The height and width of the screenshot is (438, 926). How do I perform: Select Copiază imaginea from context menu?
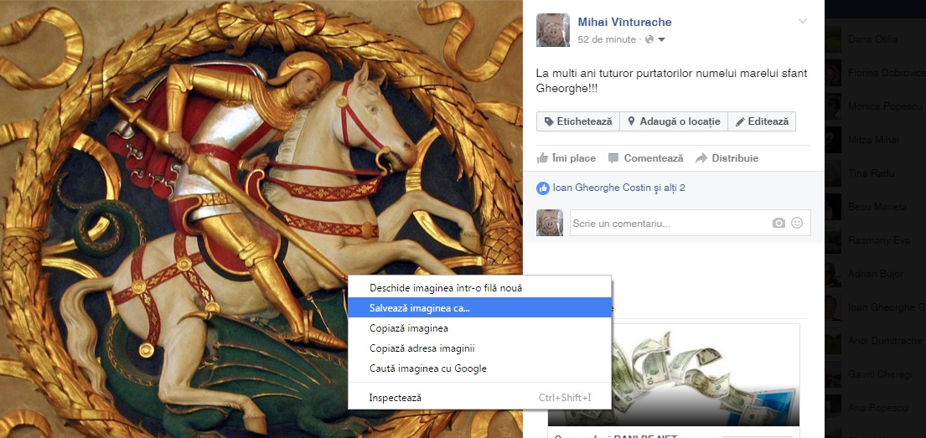pos(408,328)
